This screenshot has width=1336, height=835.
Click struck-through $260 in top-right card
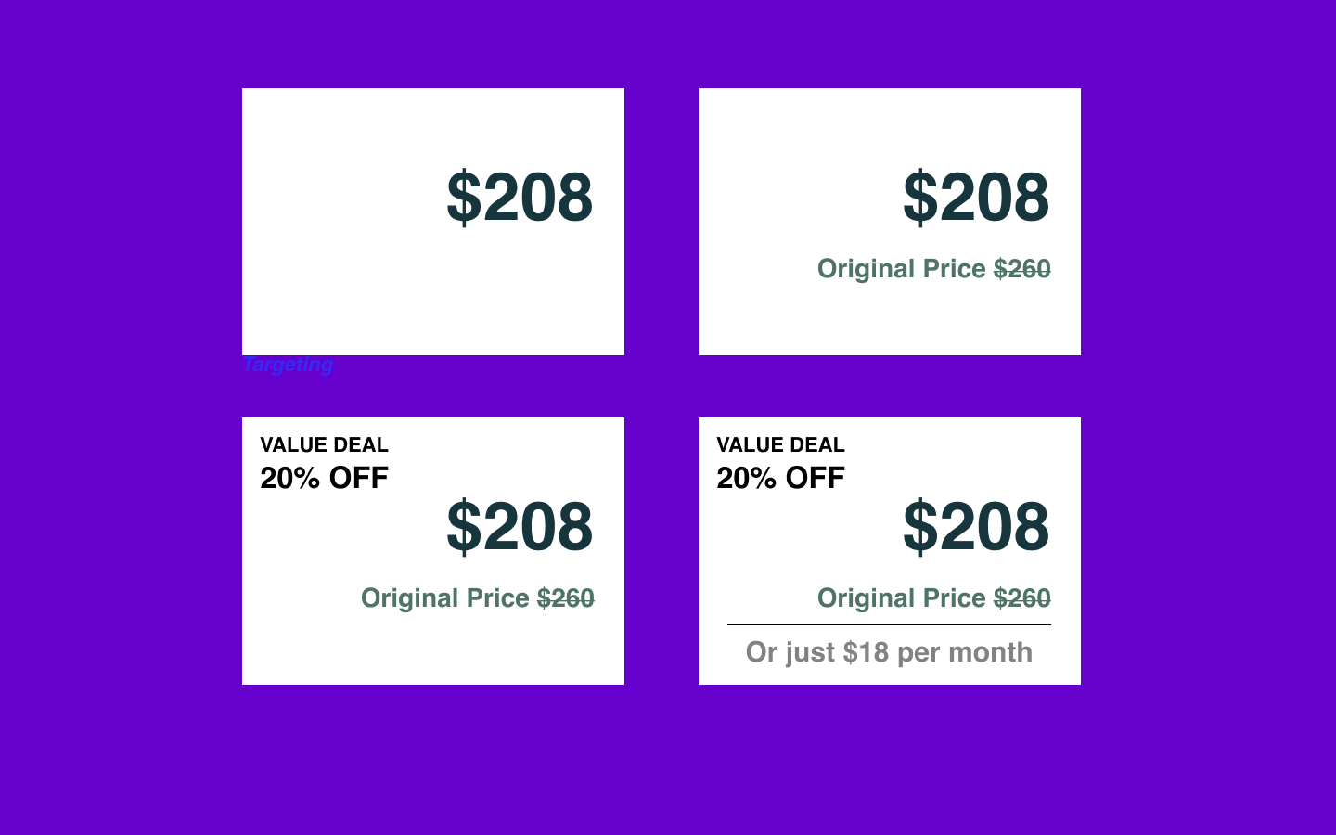pyautogui.click(x=1022, y=269)
